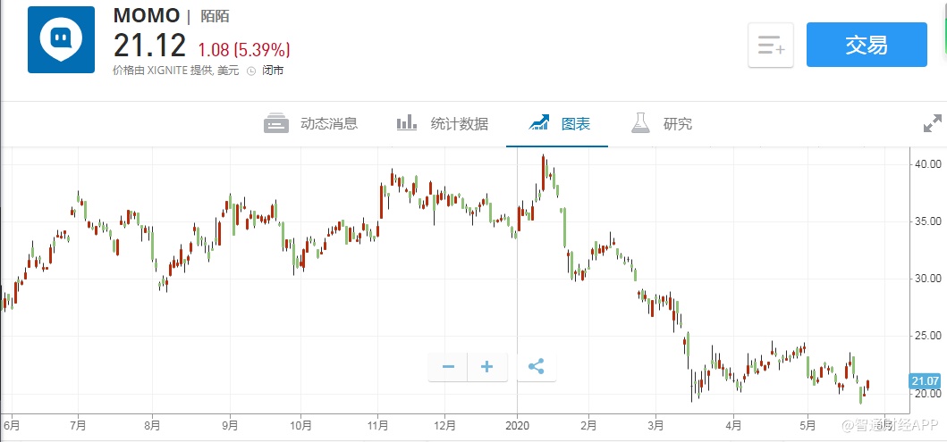Click the bar chart statistics icon
Screen dimensions: 947x442
(408, 123)
